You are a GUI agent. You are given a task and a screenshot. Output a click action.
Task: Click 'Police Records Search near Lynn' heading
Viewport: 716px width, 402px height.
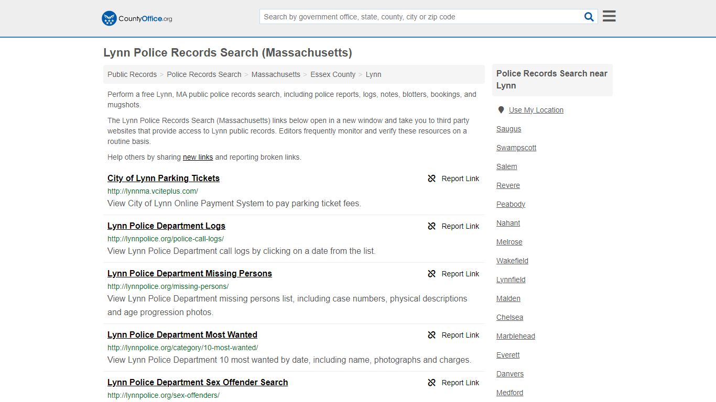(552, 80)
